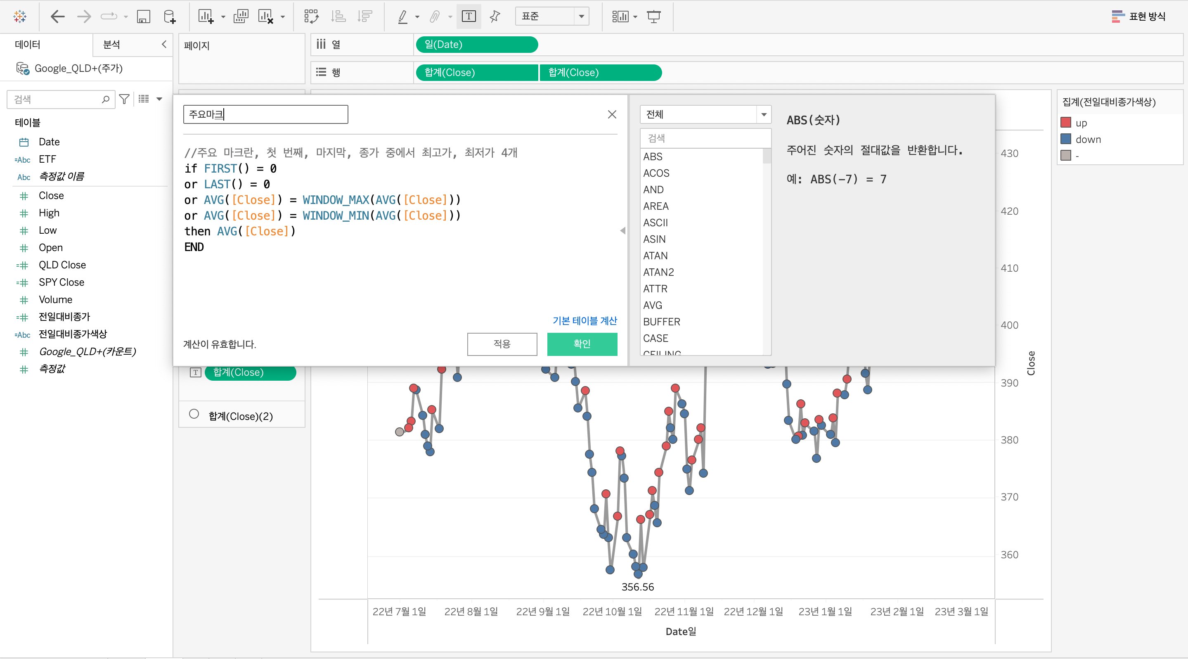Toggle the show mark labels icon
This screenshot has width=1188, height=659.
[x=469, y=17]
